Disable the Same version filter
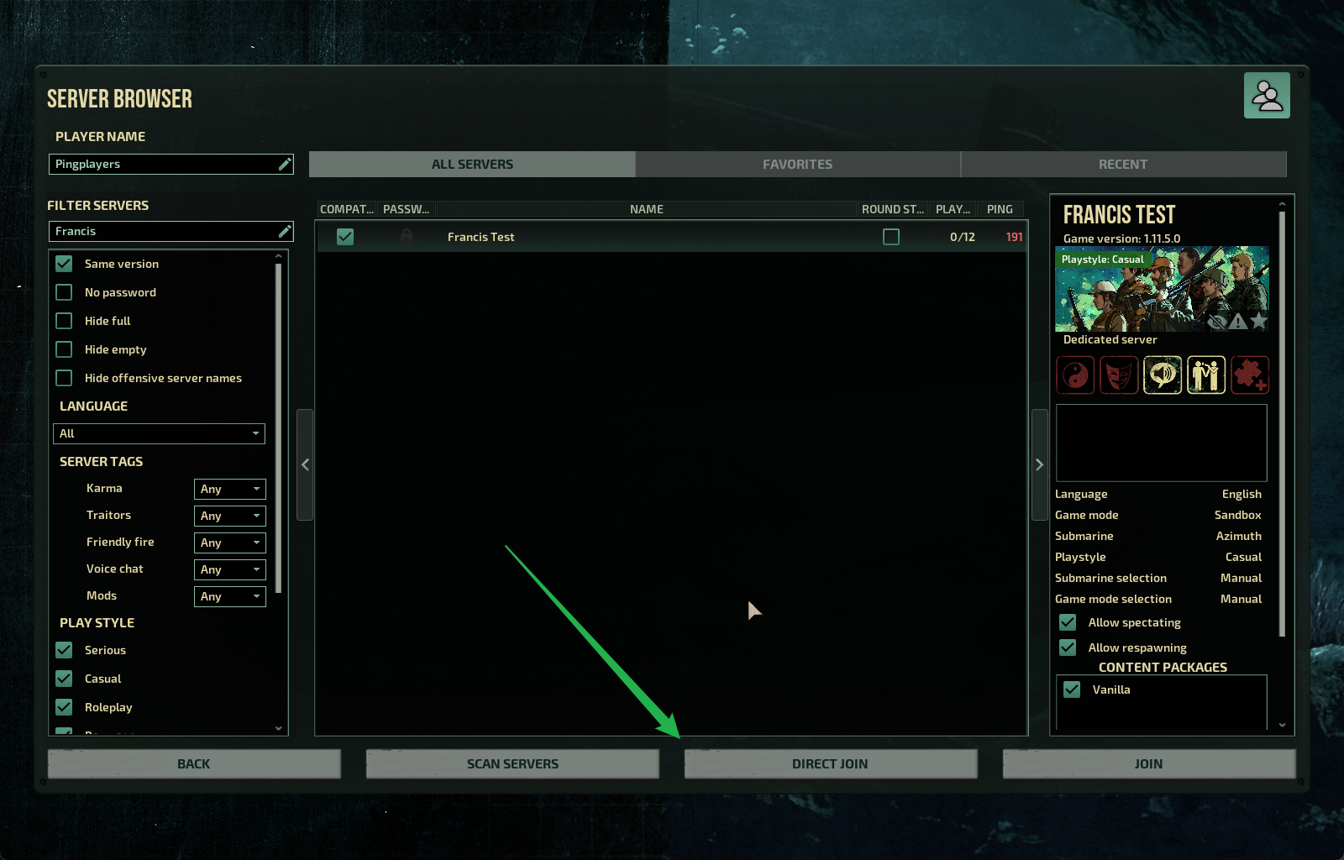This screenshot has width=1344, height=860. [x=64, y=264]
